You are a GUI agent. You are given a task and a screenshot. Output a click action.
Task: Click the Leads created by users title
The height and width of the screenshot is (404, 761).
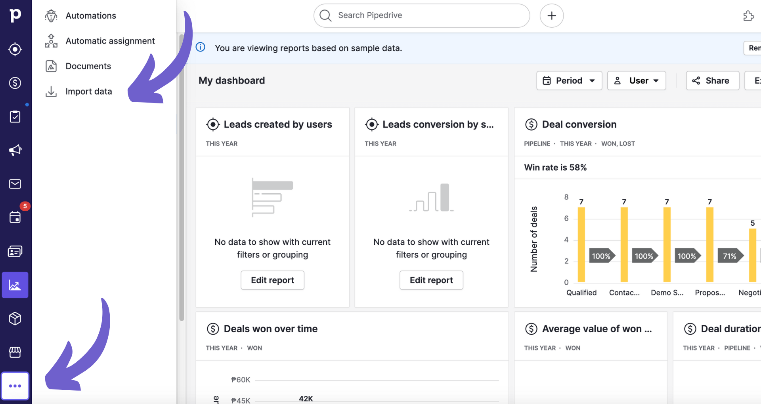tap(278, 124)
